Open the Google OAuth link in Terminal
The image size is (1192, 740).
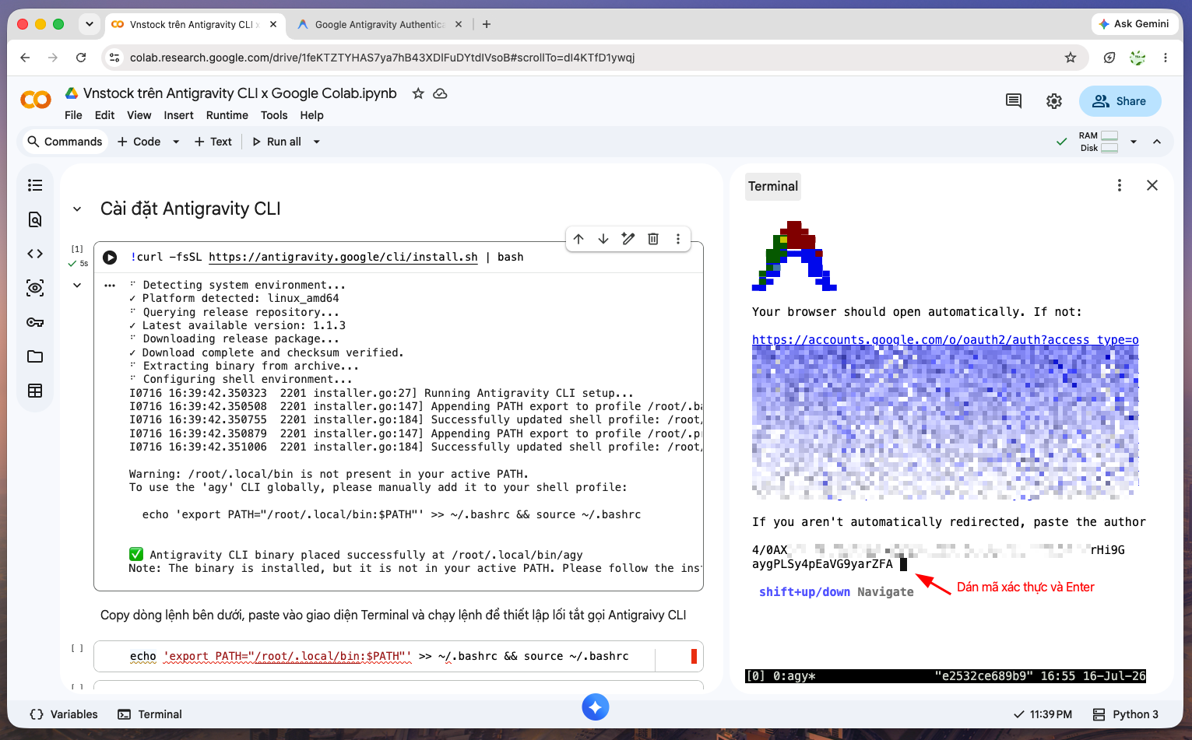[945, 340]
